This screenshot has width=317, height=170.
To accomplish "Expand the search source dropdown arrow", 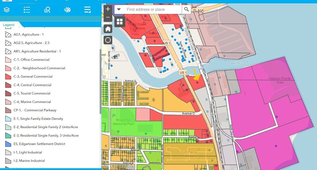I will (119, 9).
